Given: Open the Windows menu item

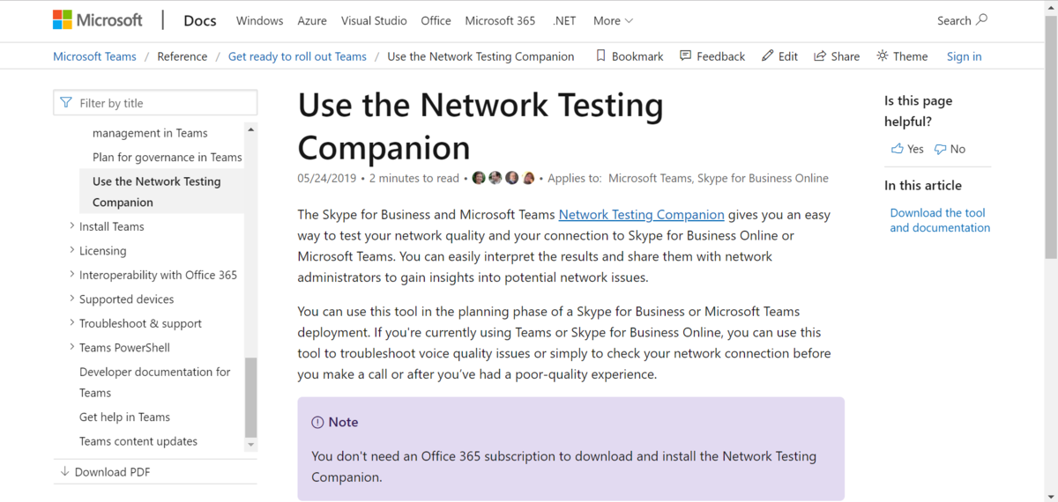Looking at the screenshot, I should 260,20.
